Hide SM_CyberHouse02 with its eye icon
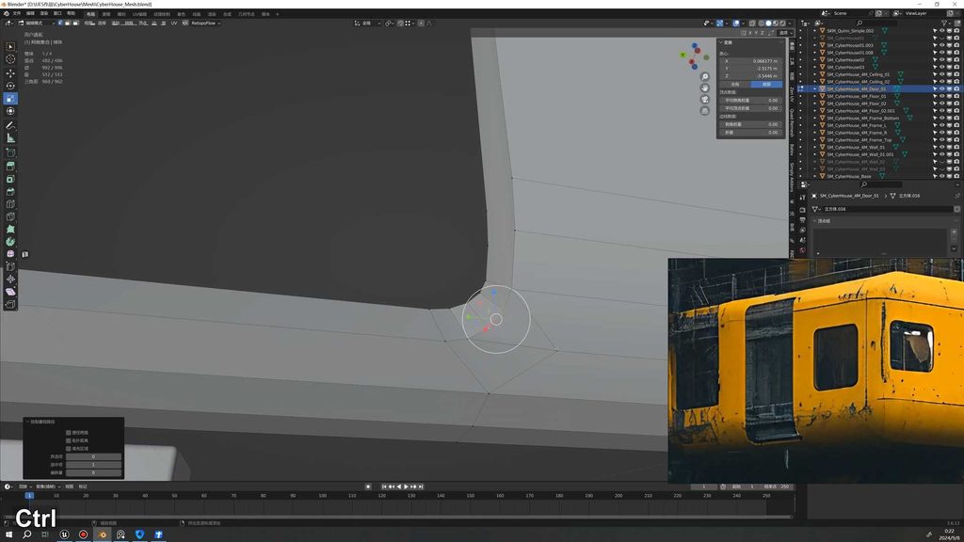The width and height of the screenshot is (964, 542). point(941,59)
